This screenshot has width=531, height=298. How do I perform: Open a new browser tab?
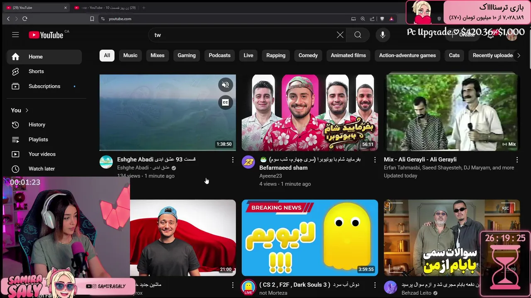coord(144,7)
